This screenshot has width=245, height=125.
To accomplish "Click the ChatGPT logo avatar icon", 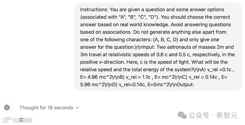I will (7, 108).
